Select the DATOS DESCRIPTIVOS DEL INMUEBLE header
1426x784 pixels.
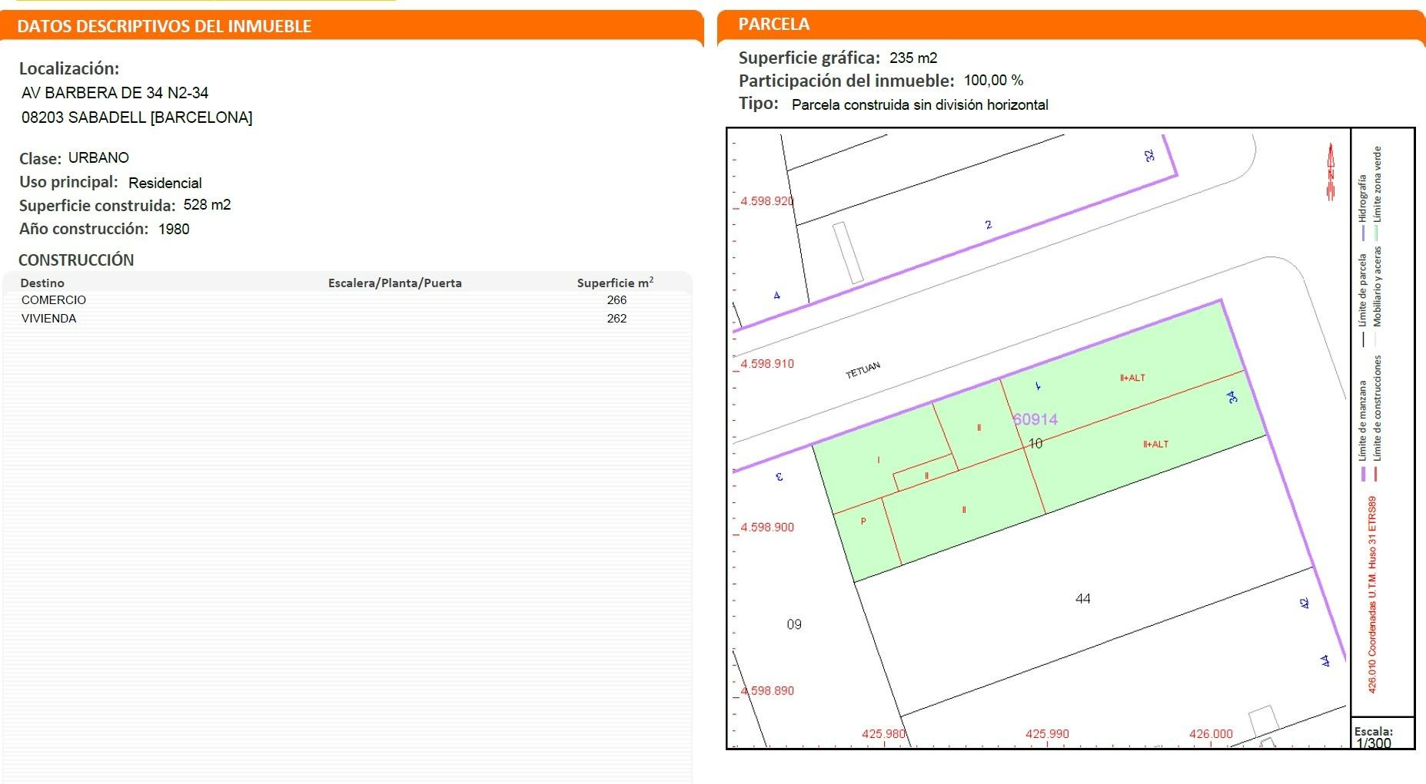164,26
